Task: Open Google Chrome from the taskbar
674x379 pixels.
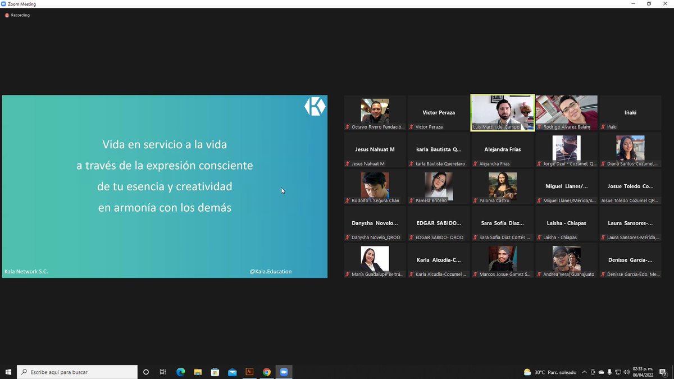Action: pos(267,372)
